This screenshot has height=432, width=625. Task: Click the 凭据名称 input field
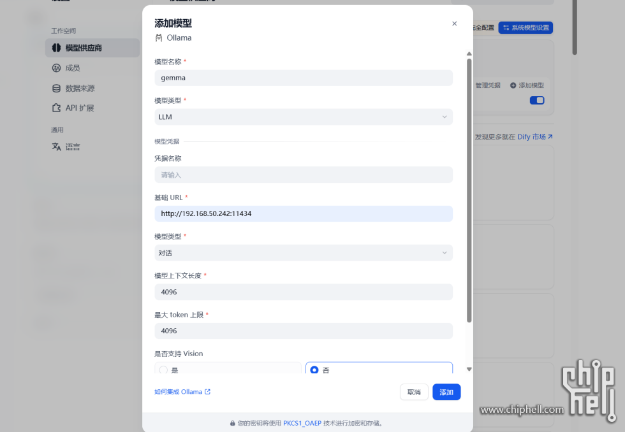point(304,175)
